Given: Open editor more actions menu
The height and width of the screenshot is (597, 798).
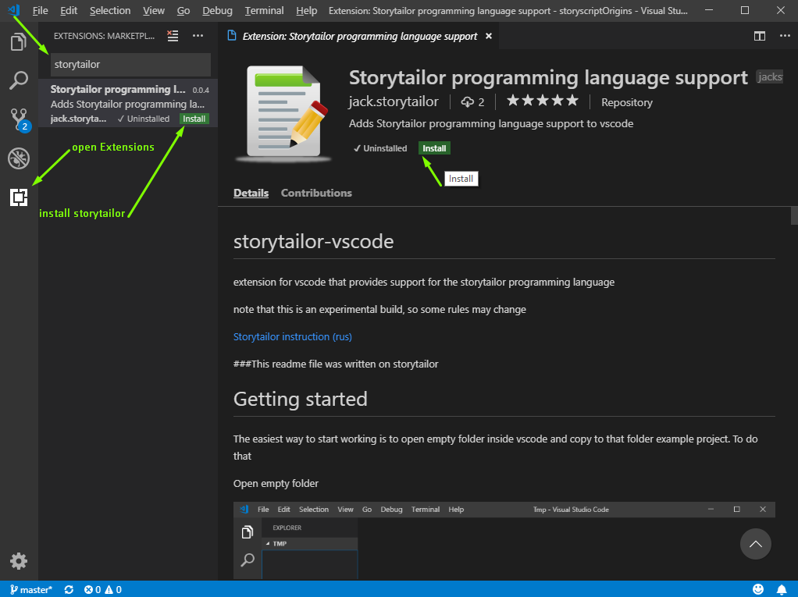Looking at the screenshot, I should coord(785,36).
